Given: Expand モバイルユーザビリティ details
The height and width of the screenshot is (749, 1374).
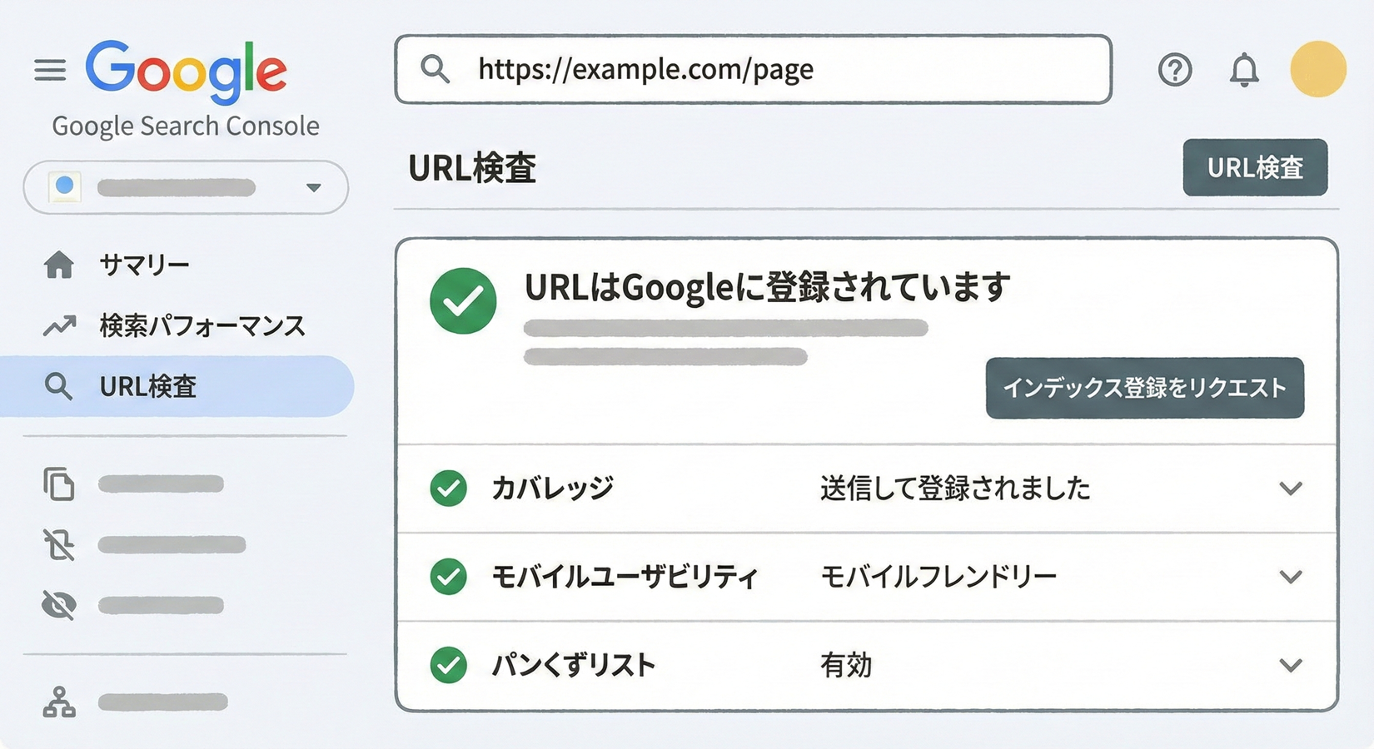Looking at the screenshot, I should (x=1292, y=577).
